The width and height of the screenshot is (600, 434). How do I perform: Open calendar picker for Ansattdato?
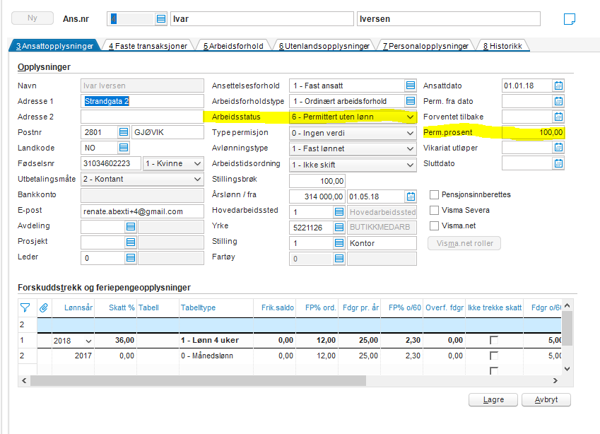tap(558, 86)
